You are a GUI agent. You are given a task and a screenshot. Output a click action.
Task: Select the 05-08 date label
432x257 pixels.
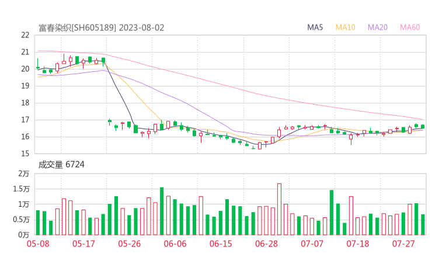38,244
